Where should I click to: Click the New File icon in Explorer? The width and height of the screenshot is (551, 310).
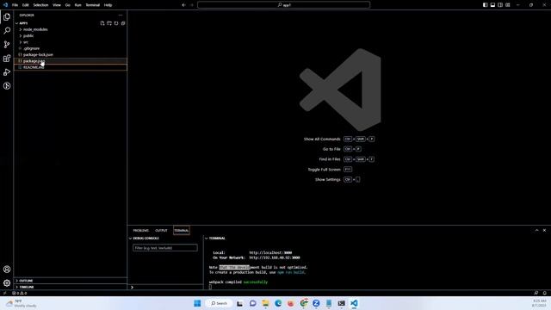(x=102, y=23)
